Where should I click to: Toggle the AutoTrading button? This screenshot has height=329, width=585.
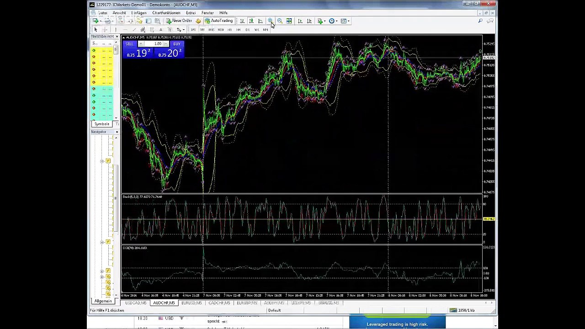(x=219, y=21)
